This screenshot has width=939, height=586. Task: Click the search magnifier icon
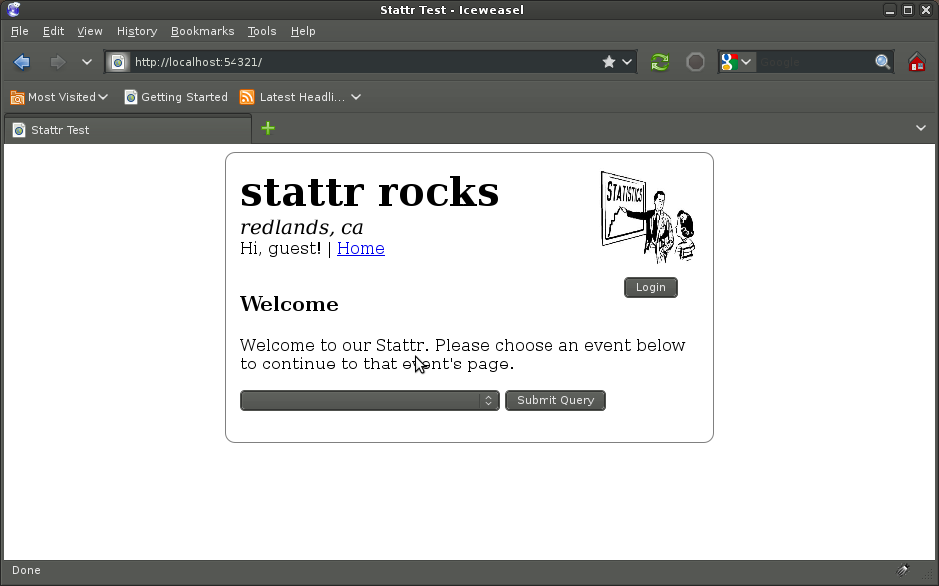pos(882,61)
